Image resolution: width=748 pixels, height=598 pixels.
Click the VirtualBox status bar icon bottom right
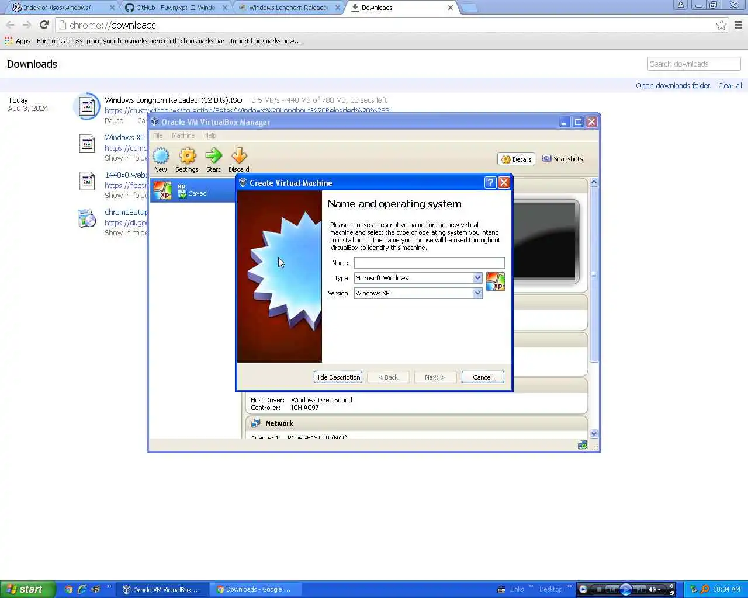582,445
